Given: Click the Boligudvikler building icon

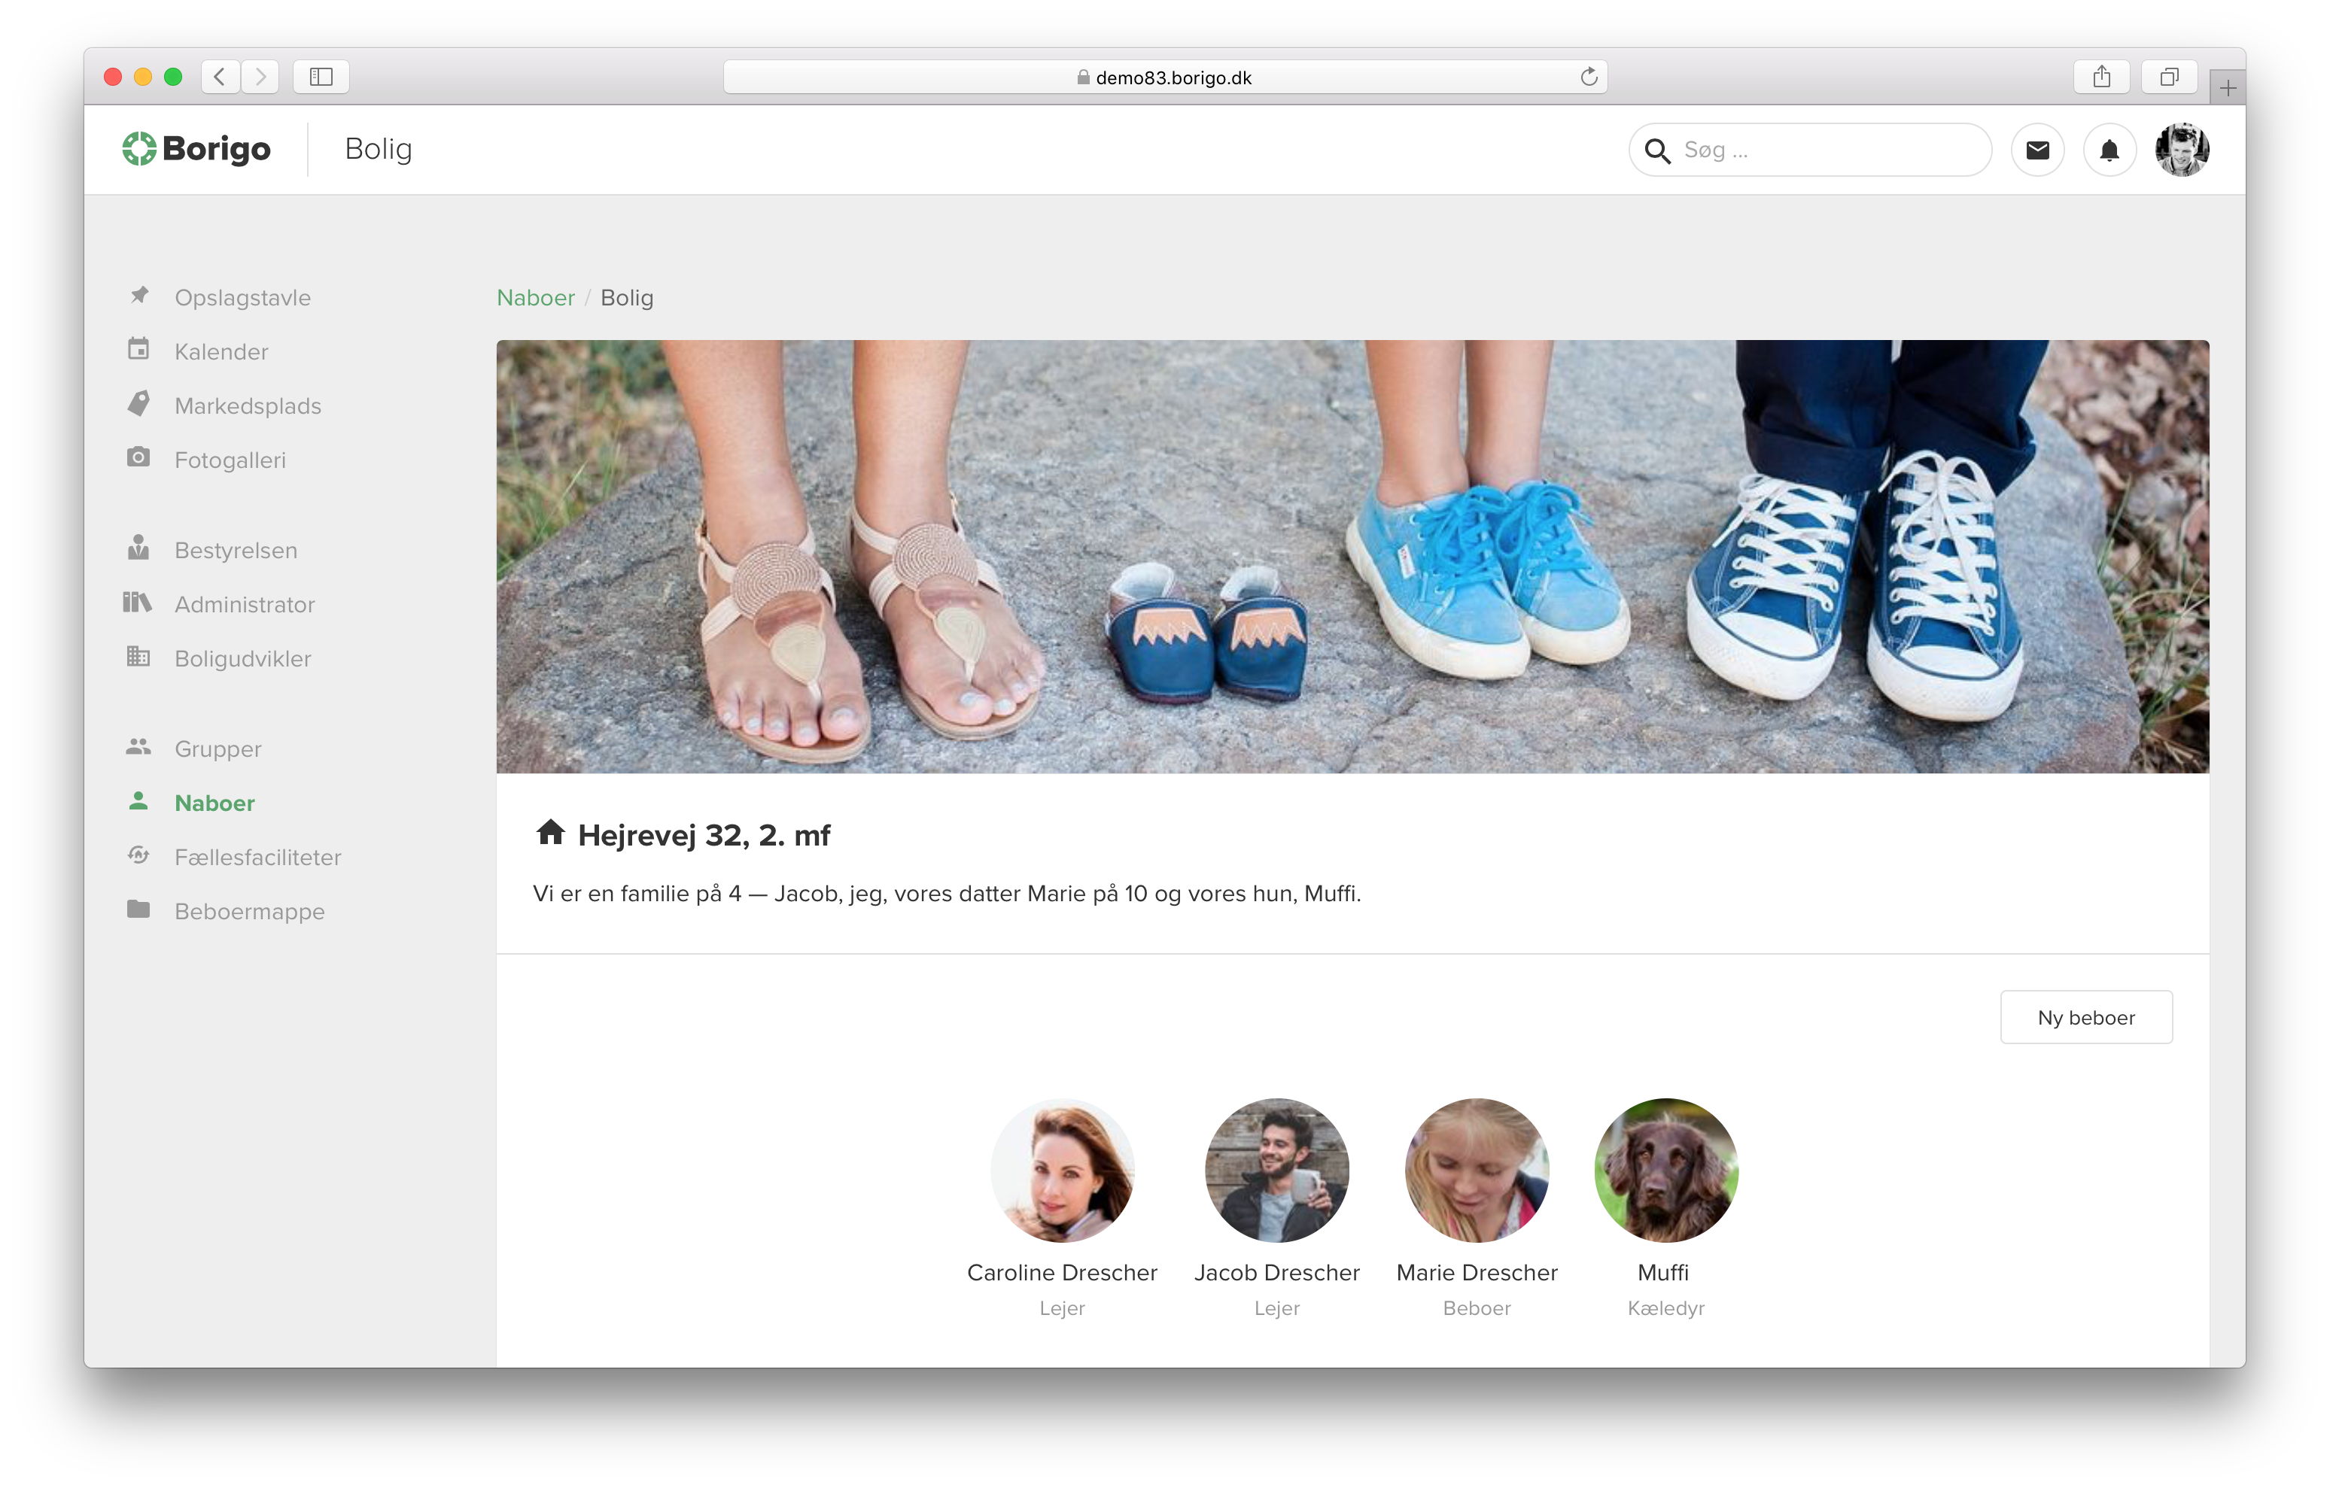Looking at the screenshot, I should pyautogui.click(x=138, y=657).
